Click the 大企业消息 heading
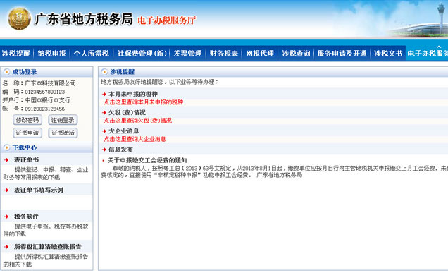 tap(124, 131)
